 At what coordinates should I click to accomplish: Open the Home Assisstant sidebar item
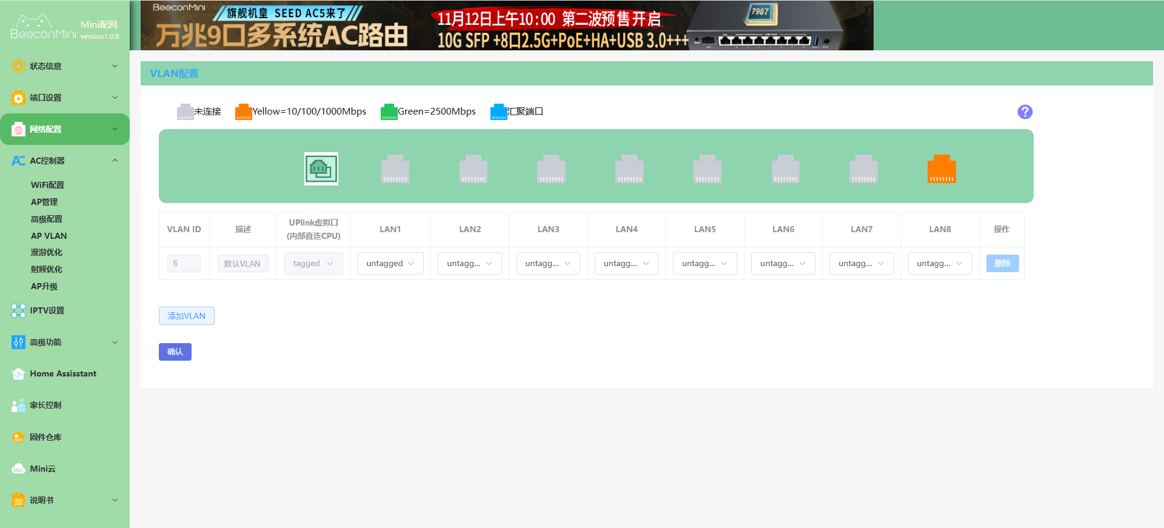click(x=63, y=373)
